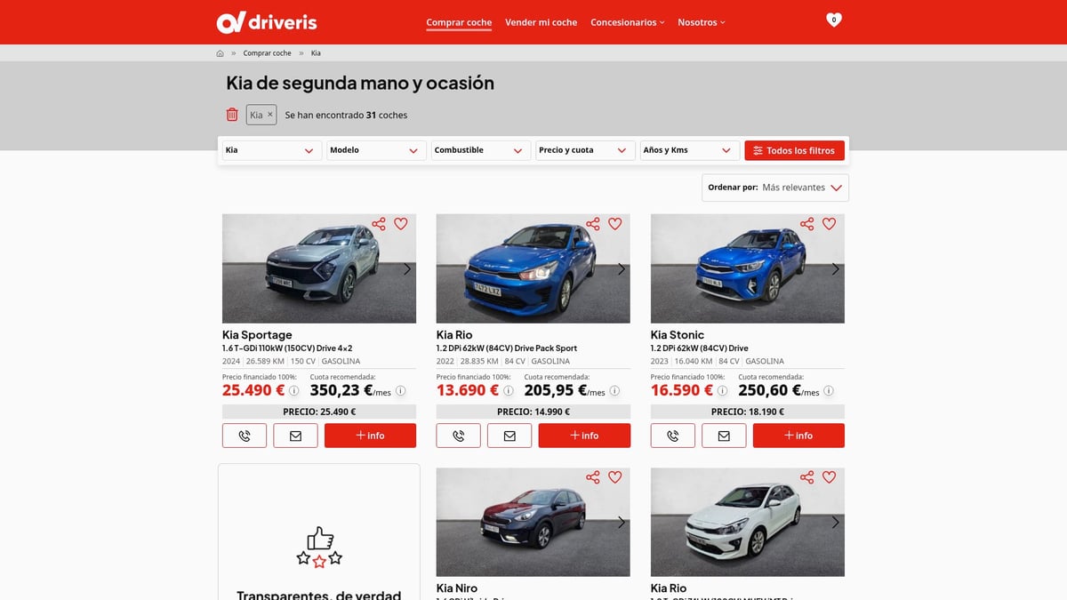The image size is (1067, 600).
Task: Call about the Kia Rio listing
Action: coord(459,436)
